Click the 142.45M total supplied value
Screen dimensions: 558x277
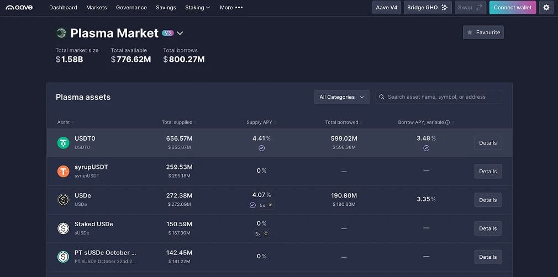pos(180,253)
